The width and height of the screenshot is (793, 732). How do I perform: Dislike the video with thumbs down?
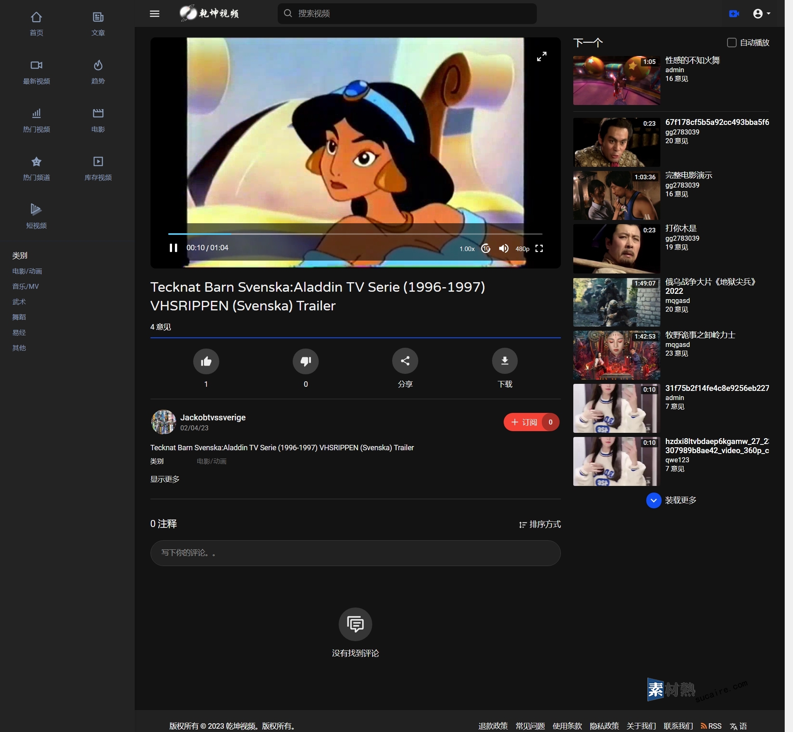point(306,361)
